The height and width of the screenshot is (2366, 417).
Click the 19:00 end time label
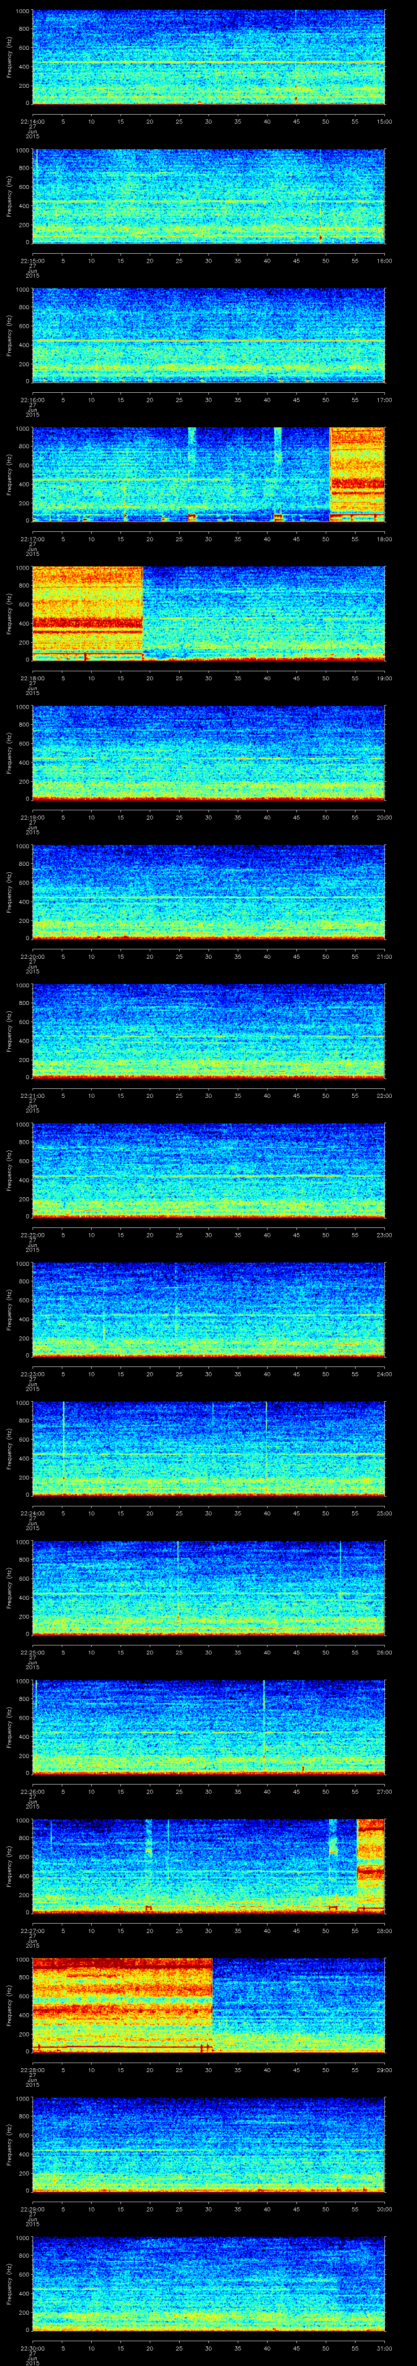(385, 678)
